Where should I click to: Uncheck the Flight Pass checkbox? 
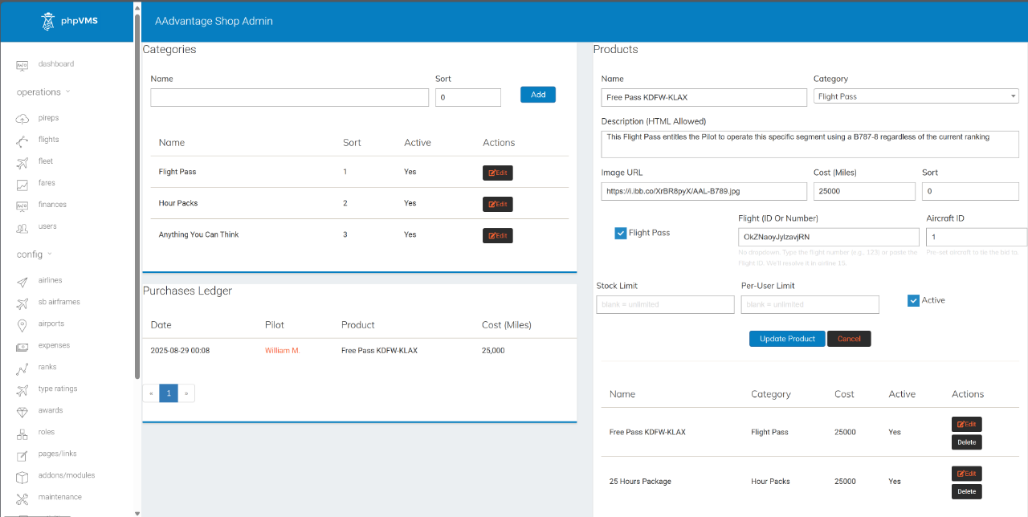621,233
